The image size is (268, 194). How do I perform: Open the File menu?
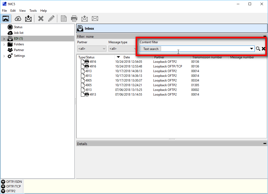(x=4, y=11)
